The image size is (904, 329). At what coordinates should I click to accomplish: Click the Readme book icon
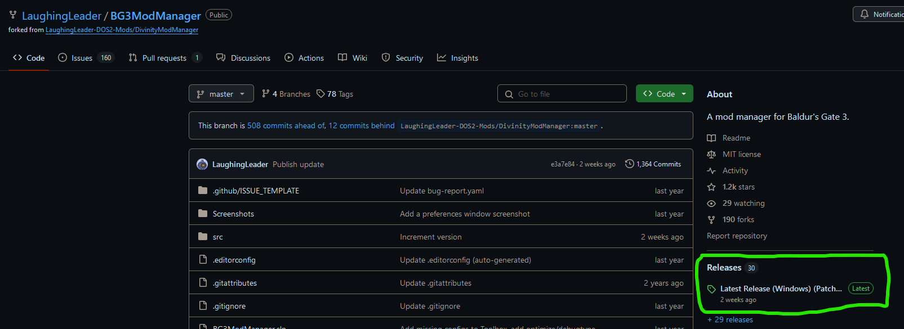point(711,138)
